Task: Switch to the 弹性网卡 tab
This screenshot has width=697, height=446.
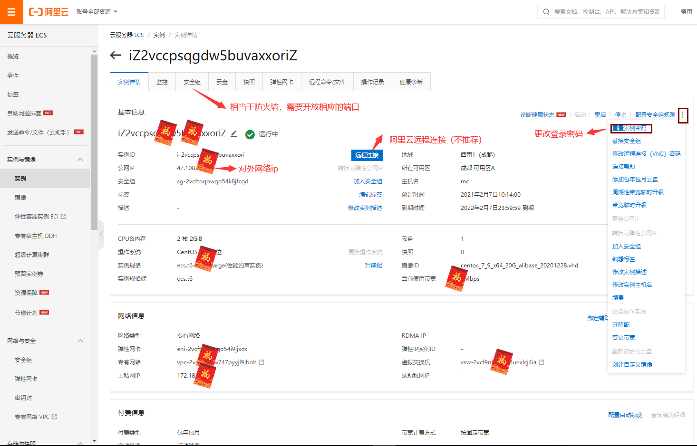Action: coord(282,82)
